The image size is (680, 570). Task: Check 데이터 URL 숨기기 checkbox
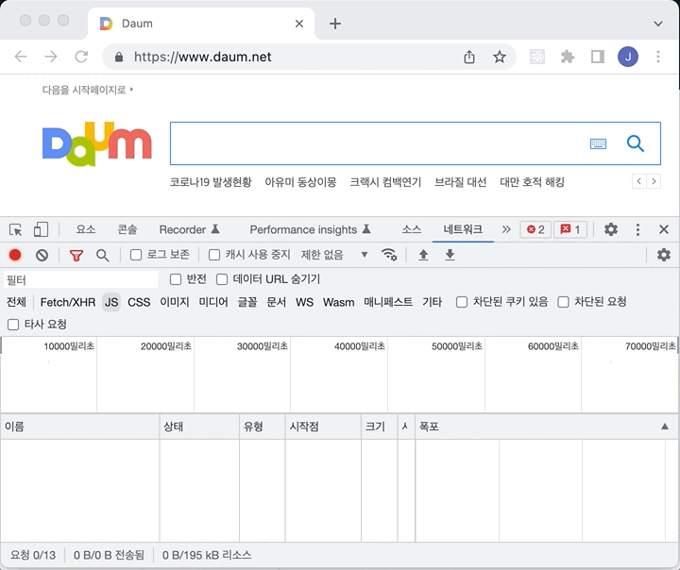point(222,279)
